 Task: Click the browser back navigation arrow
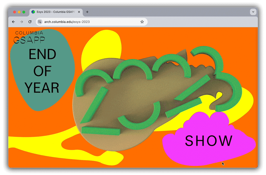(14, 22)
